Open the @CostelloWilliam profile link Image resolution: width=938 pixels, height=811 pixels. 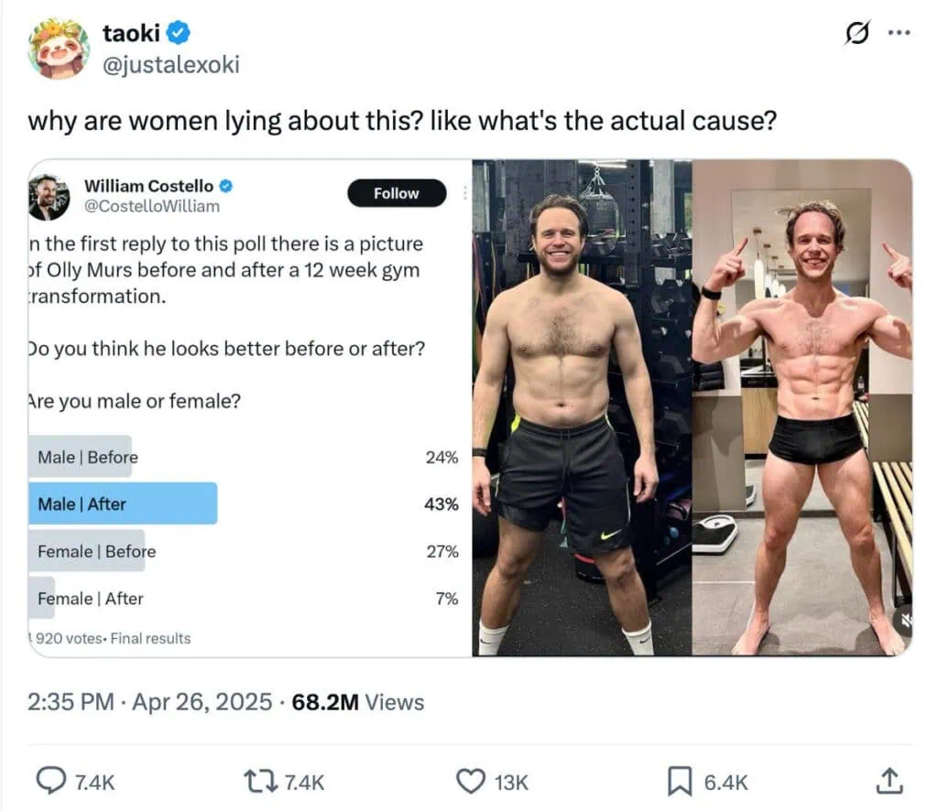[152, 206]
